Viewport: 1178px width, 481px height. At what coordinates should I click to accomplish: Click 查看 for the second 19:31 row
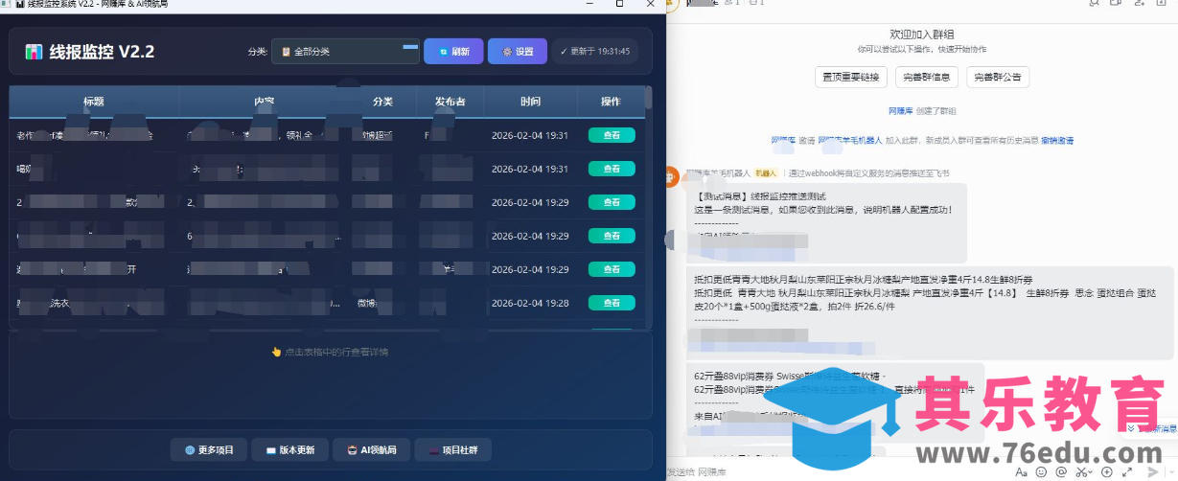612,169
